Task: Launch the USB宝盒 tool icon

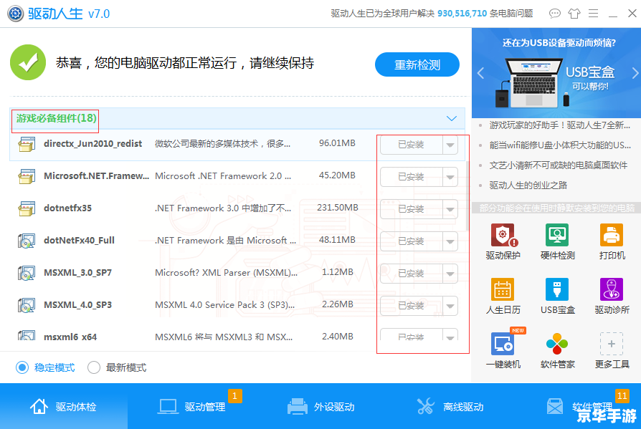Action: (x=557, y=289)
